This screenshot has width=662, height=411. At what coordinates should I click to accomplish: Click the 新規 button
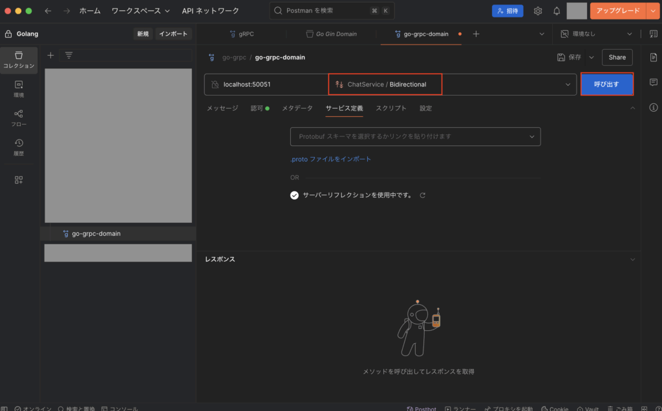(x=143, y=34)
